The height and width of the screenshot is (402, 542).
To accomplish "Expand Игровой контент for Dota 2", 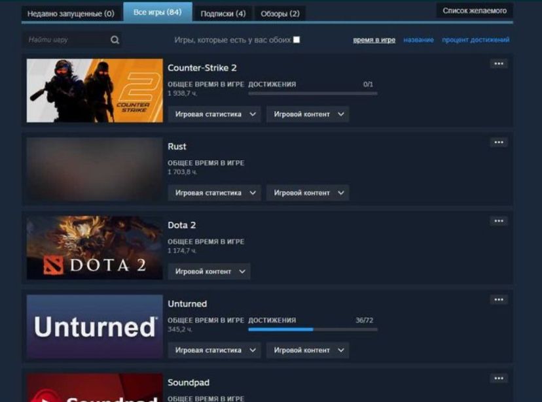I will (209, 271).
